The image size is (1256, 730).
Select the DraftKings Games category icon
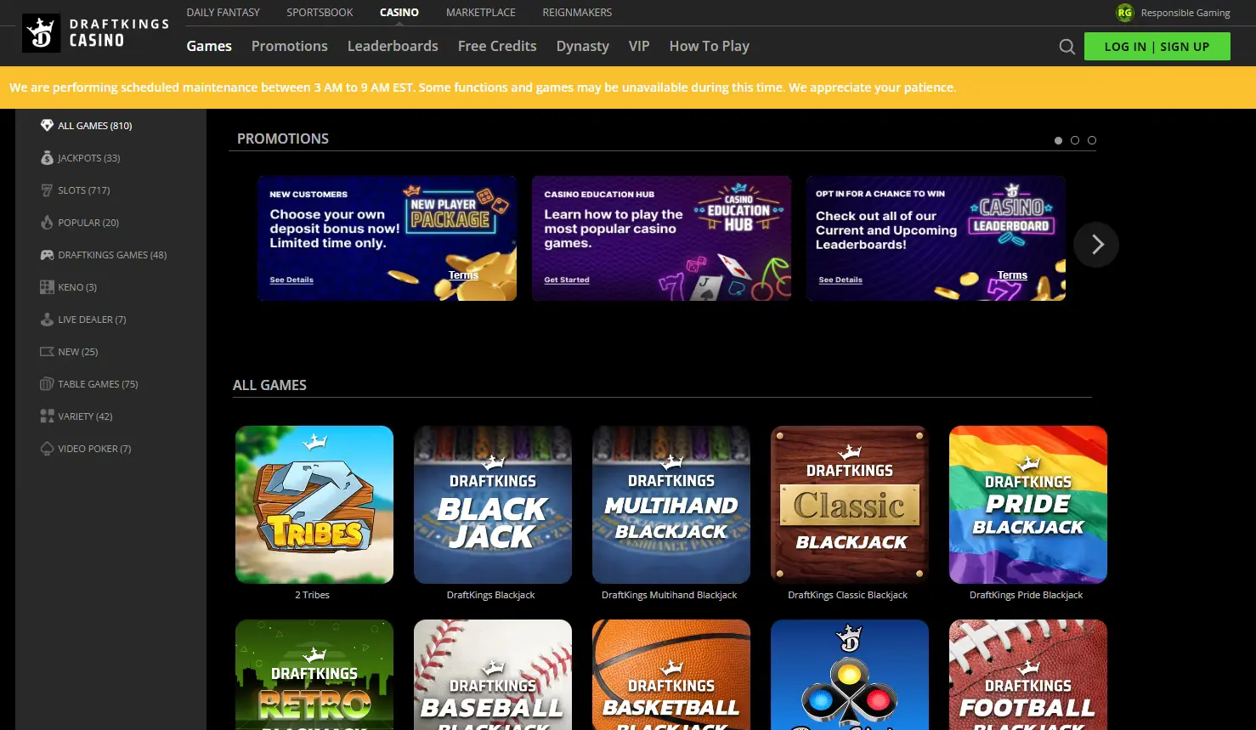47,254
